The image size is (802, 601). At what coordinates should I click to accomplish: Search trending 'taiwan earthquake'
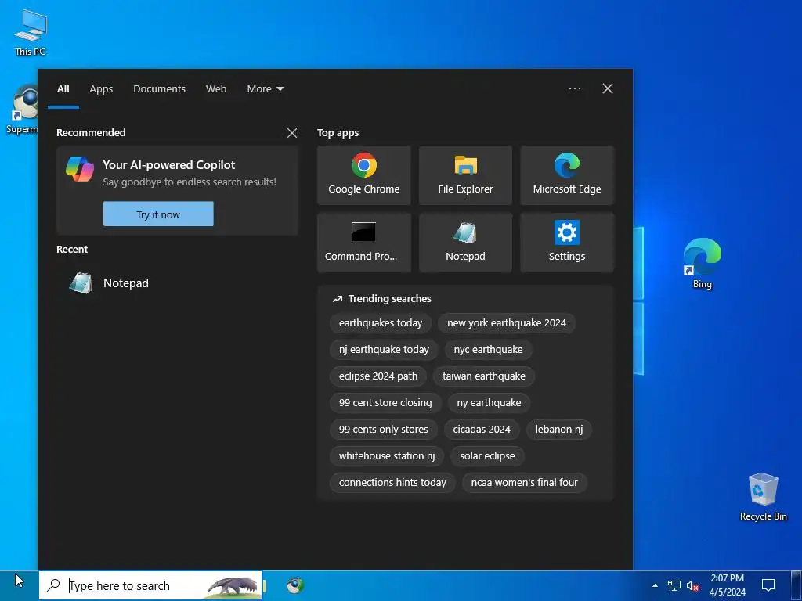(484, 376)
